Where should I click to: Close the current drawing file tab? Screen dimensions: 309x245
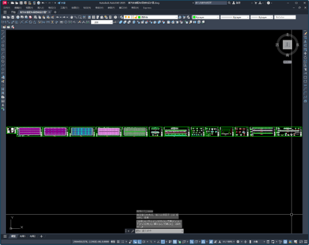point(49,12)
